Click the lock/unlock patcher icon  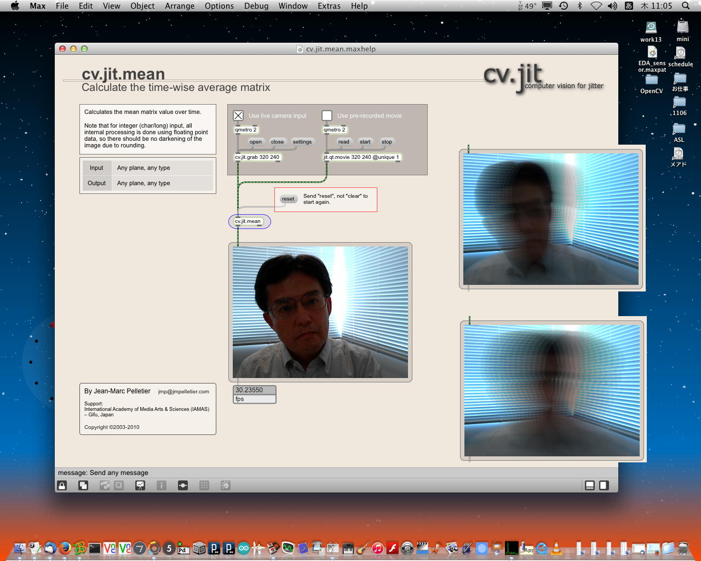(x=62, y=485)
